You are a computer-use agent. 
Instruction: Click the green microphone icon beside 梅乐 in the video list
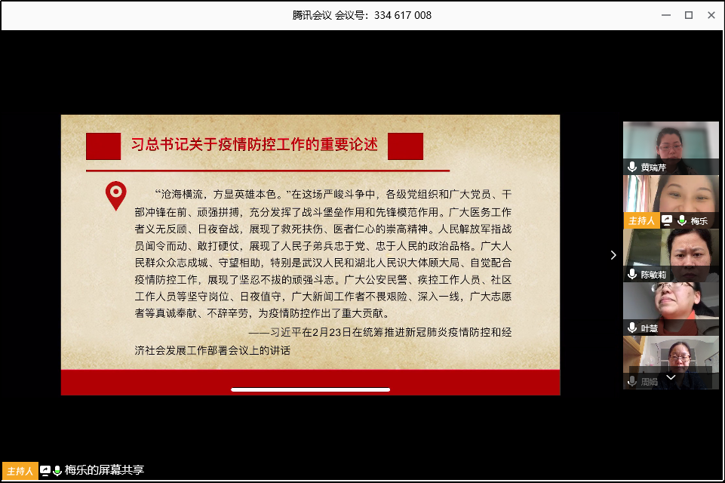click(x=682, y=221)
